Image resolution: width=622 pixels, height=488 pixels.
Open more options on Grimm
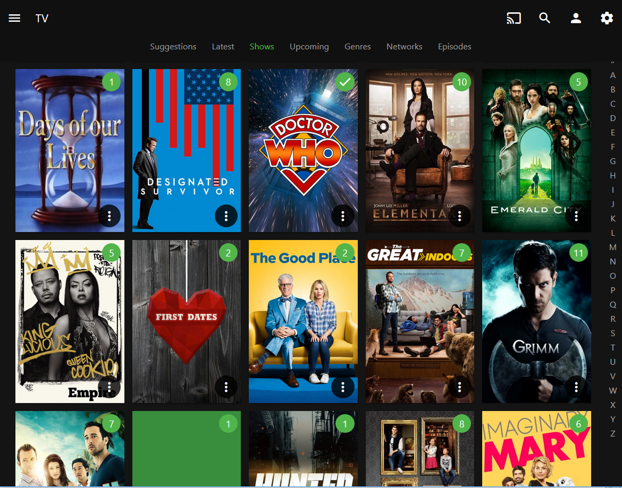(x=576, y=387)
